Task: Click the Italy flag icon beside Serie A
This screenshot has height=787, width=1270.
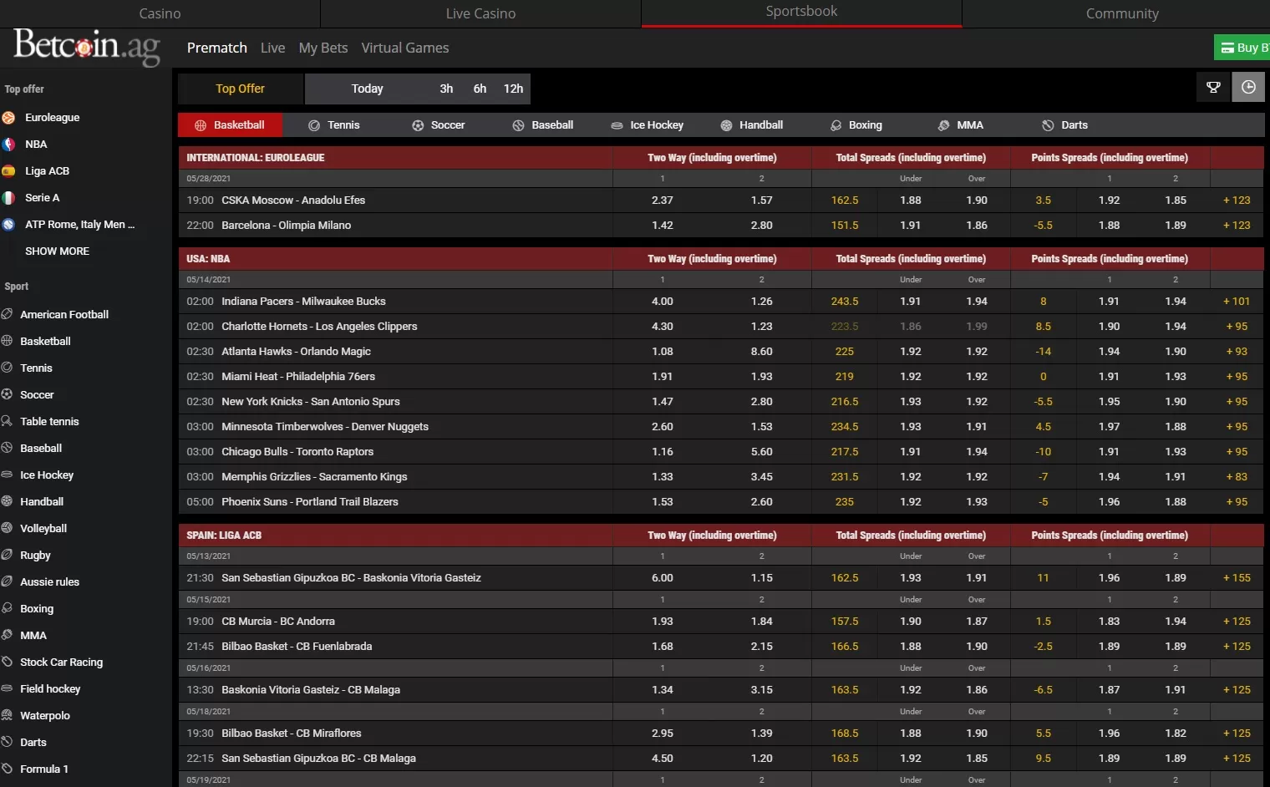Action: 8,198
